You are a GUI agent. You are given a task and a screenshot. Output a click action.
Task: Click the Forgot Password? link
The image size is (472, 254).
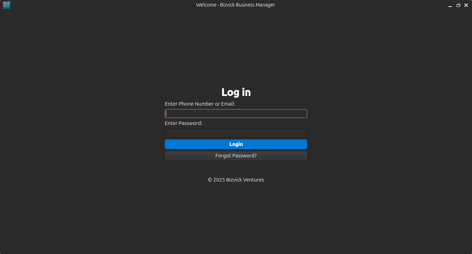click(x=236, y=155)
